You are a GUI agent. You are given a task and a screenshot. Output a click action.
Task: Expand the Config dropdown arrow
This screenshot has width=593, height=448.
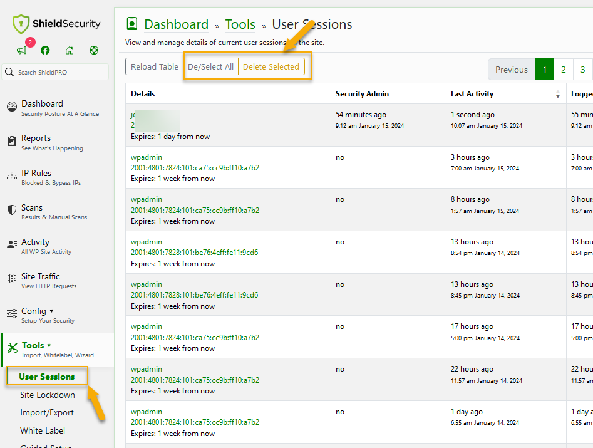(51, 311)
